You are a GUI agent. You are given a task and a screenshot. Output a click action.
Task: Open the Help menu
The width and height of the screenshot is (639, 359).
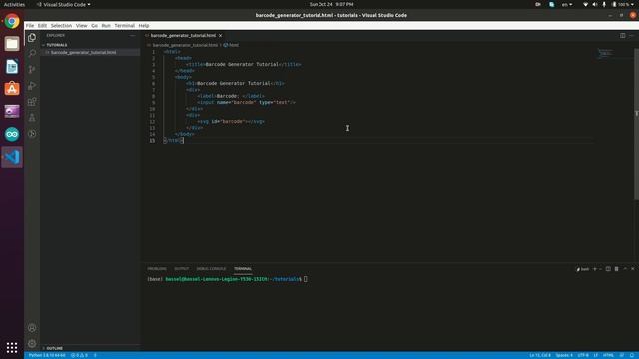point(144,25)
